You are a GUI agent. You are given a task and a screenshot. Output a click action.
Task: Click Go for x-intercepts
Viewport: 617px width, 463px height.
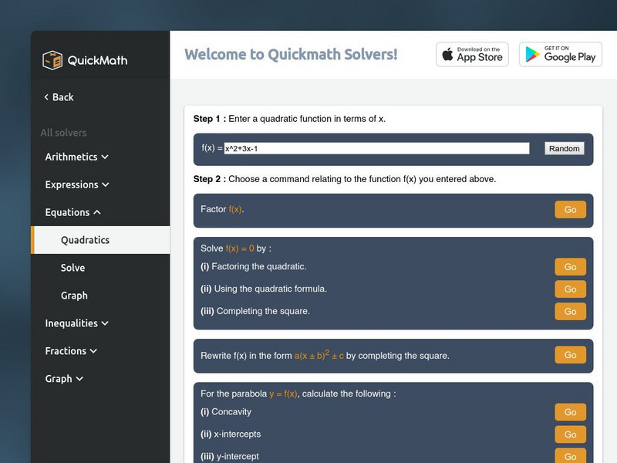coord(570,434)
